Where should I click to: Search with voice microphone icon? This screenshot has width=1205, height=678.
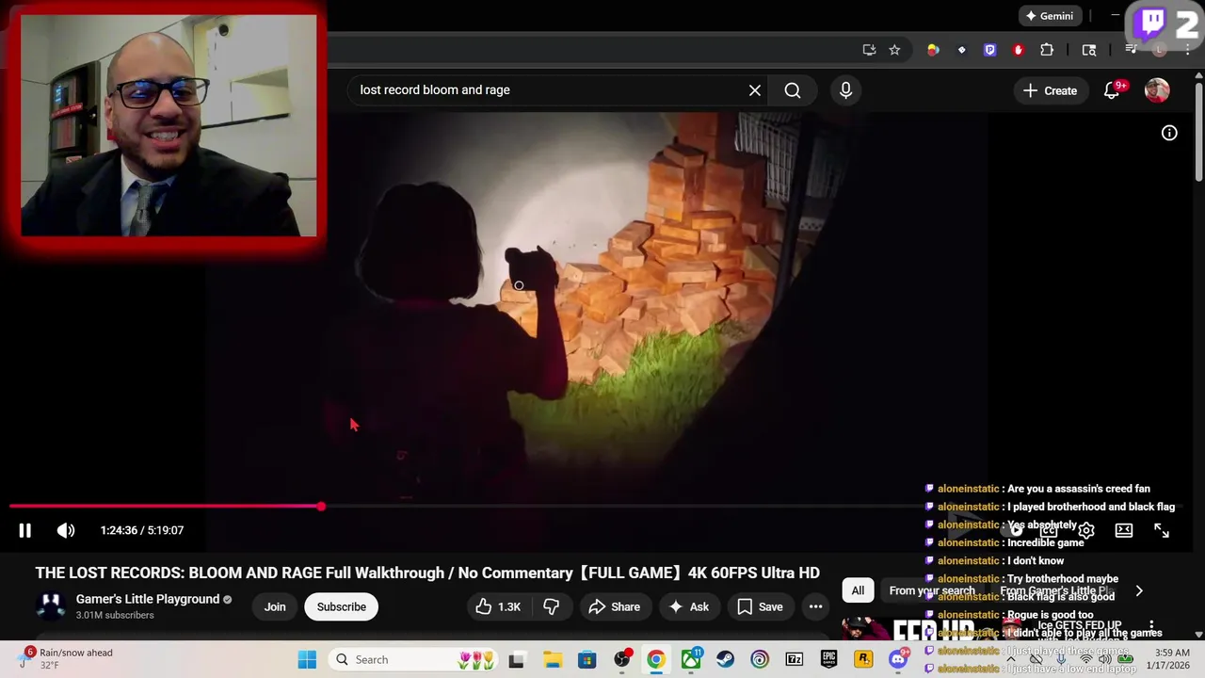point(845,90)
